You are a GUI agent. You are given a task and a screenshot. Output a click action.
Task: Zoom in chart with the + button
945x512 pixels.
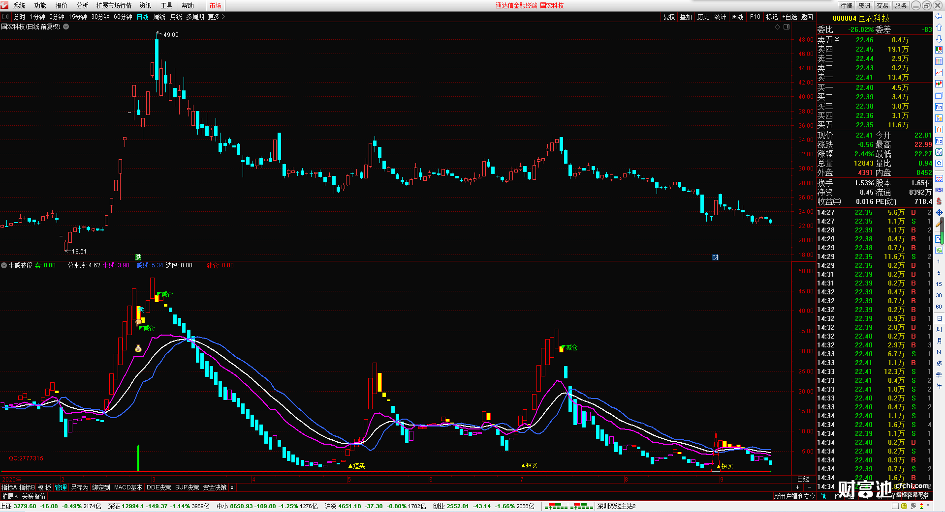(797, 487)
